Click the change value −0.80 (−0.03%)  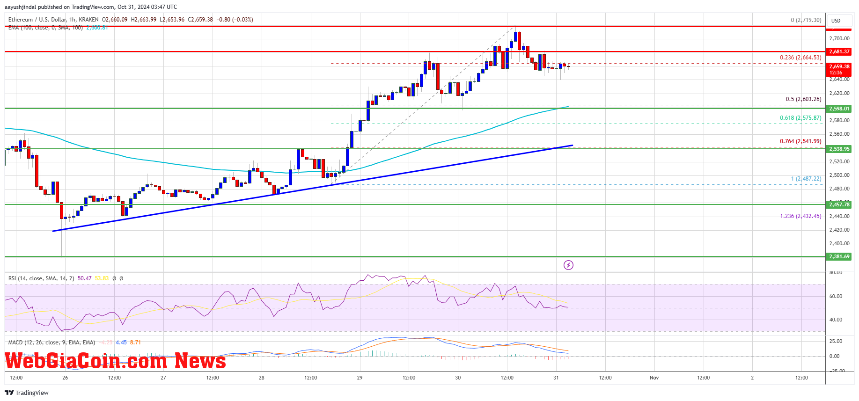click(235, 20)
